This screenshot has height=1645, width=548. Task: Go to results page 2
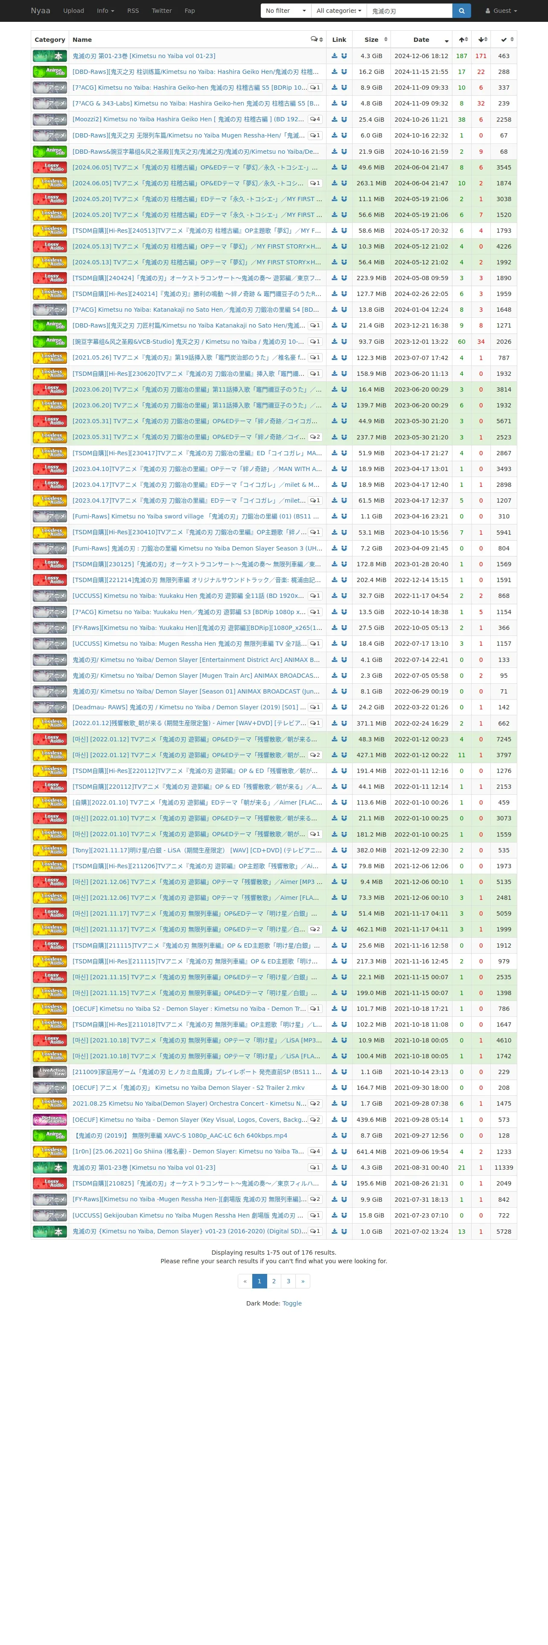pyautogui.click(x=274, y=1281)
